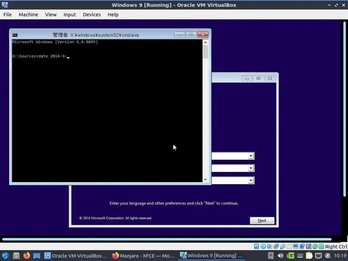Click the cmd window scroll down arrow

[205, 179]
